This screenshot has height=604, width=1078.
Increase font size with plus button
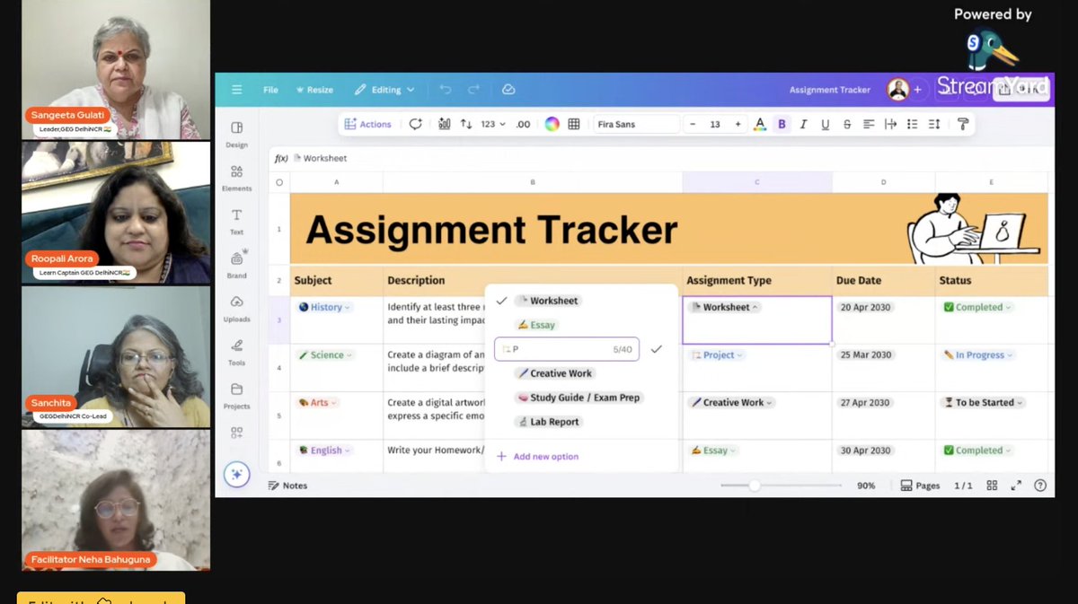coord(738,124)
